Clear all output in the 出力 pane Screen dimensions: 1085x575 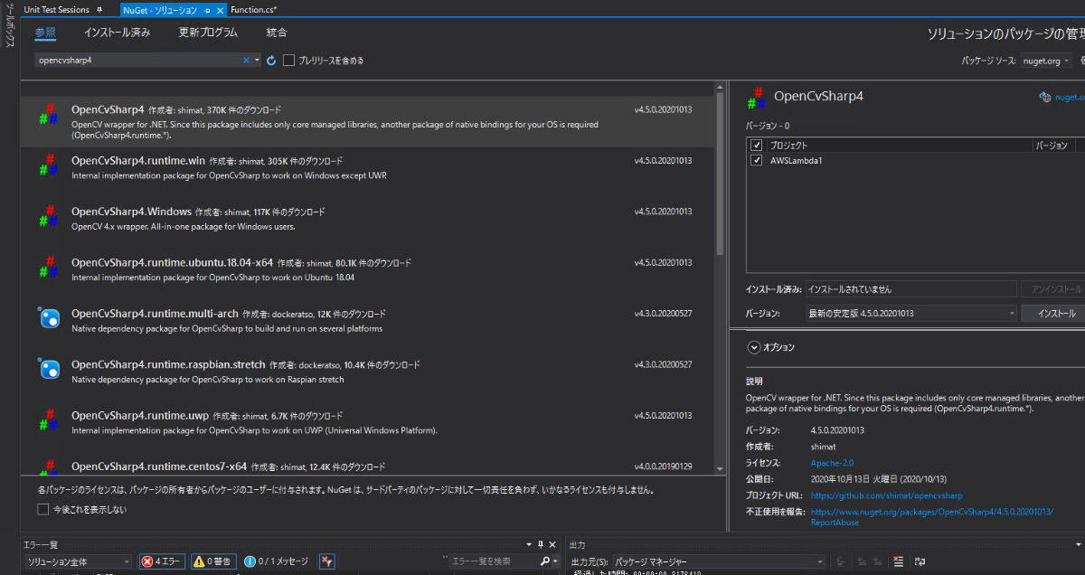coord(899,561)
